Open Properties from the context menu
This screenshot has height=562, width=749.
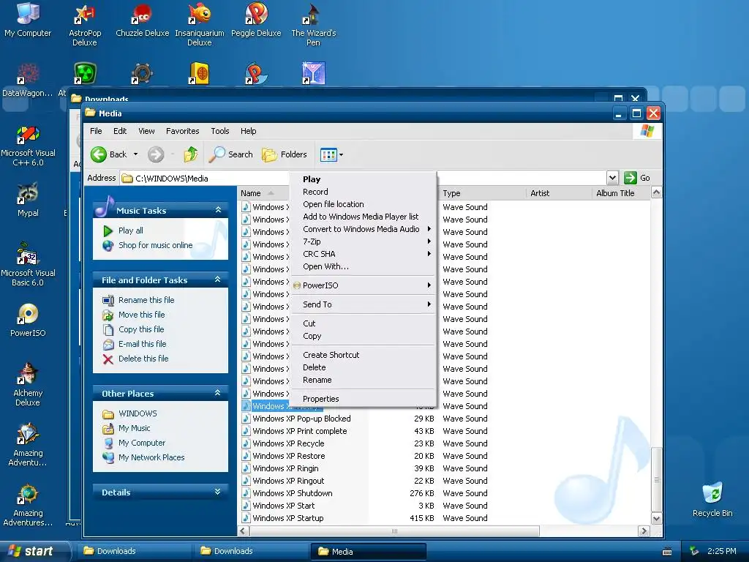[x=363, y=399]
